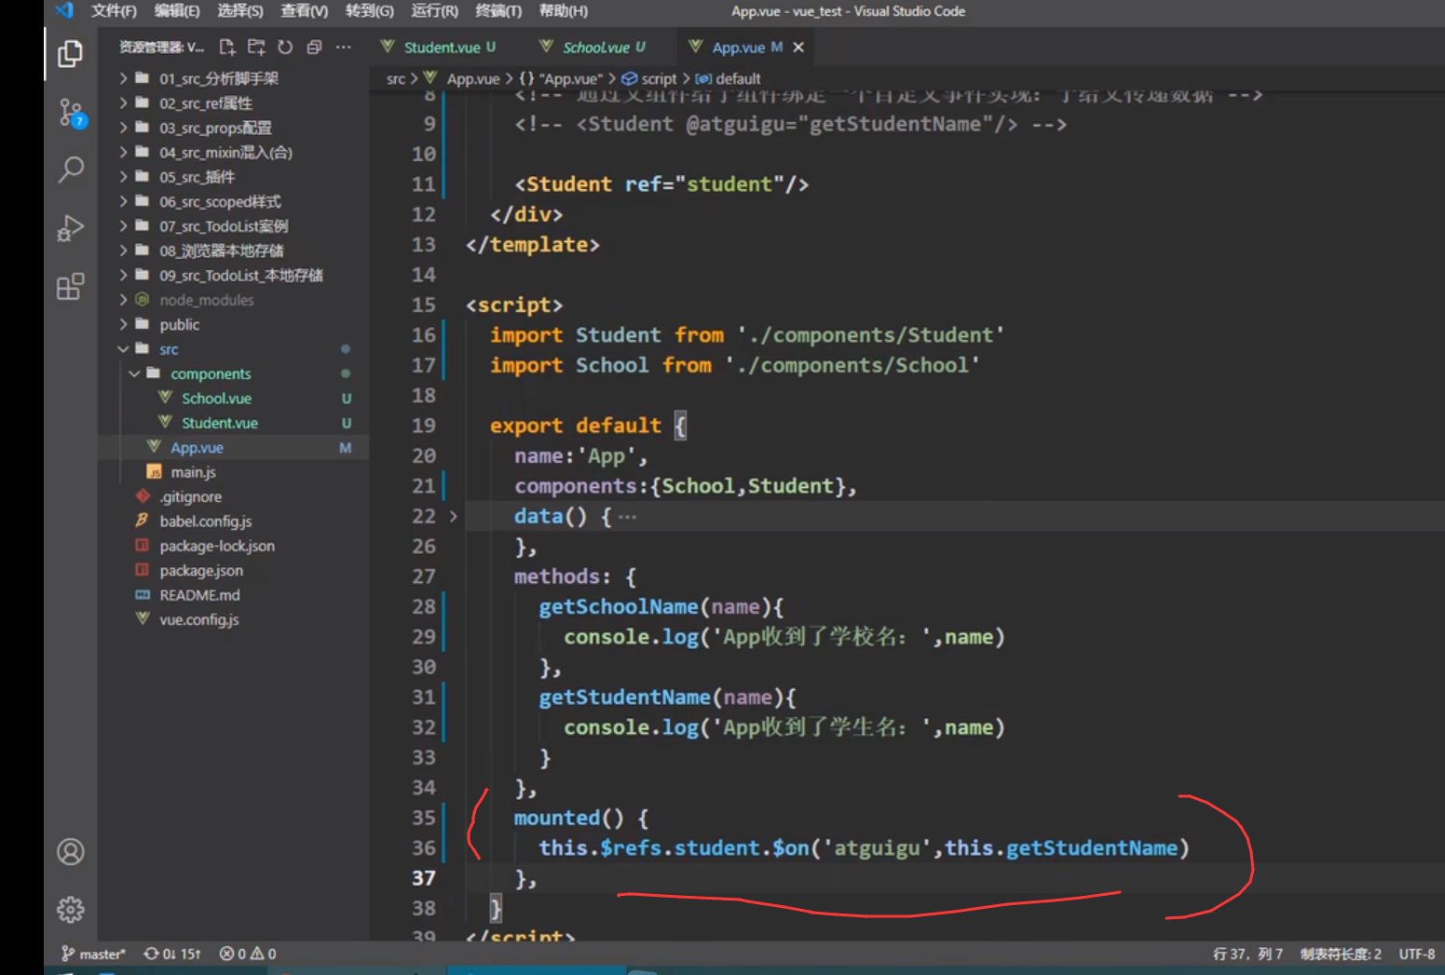Open the 终端(T) menu

498,11
